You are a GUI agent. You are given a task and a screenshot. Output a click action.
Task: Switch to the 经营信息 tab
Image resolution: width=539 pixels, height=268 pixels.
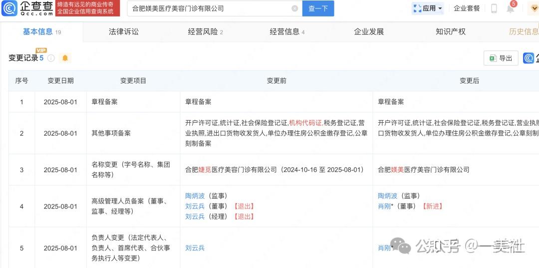tap(287, 32)
